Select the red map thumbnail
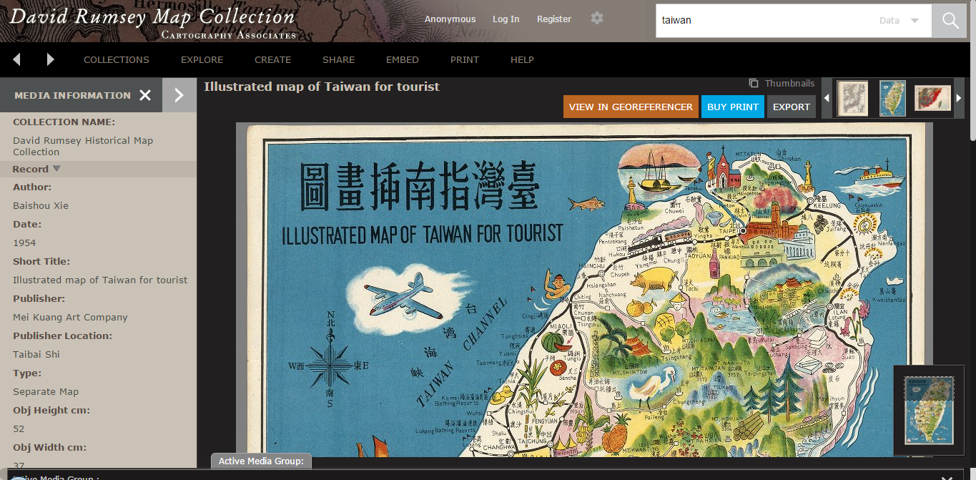976x480 pixels. tap(932, 98)
